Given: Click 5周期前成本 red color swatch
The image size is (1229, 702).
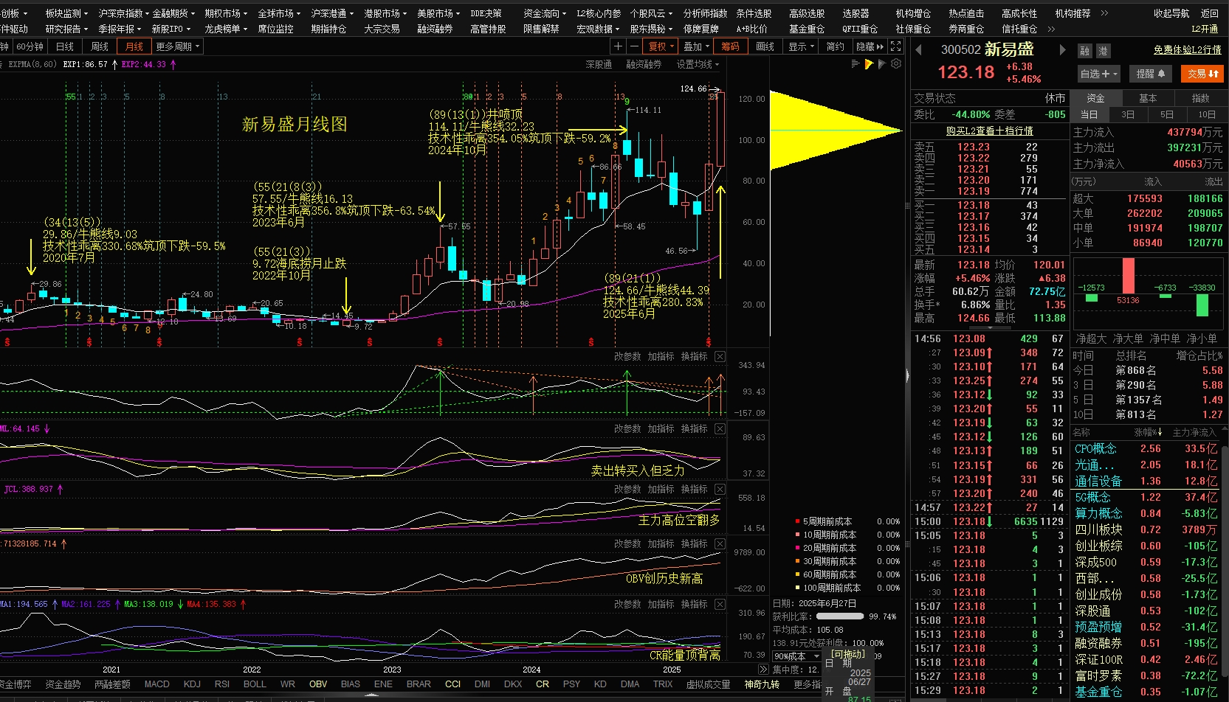Looking at the screenshot, I should [x=797, y=521].
